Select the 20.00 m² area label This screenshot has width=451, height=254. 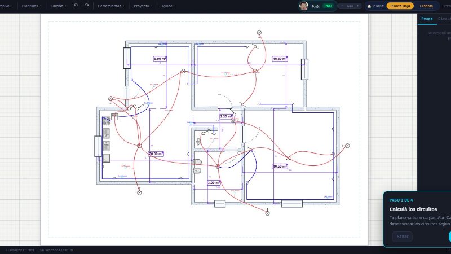pos(156,154)
